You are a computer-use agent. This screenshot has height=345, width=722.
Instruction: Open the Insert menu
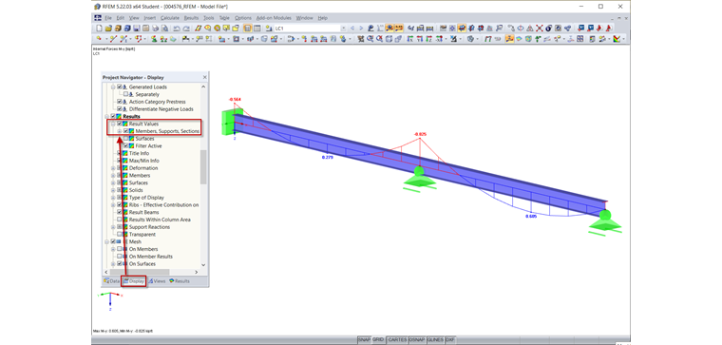pyautogui.click(x=150, y=18)
